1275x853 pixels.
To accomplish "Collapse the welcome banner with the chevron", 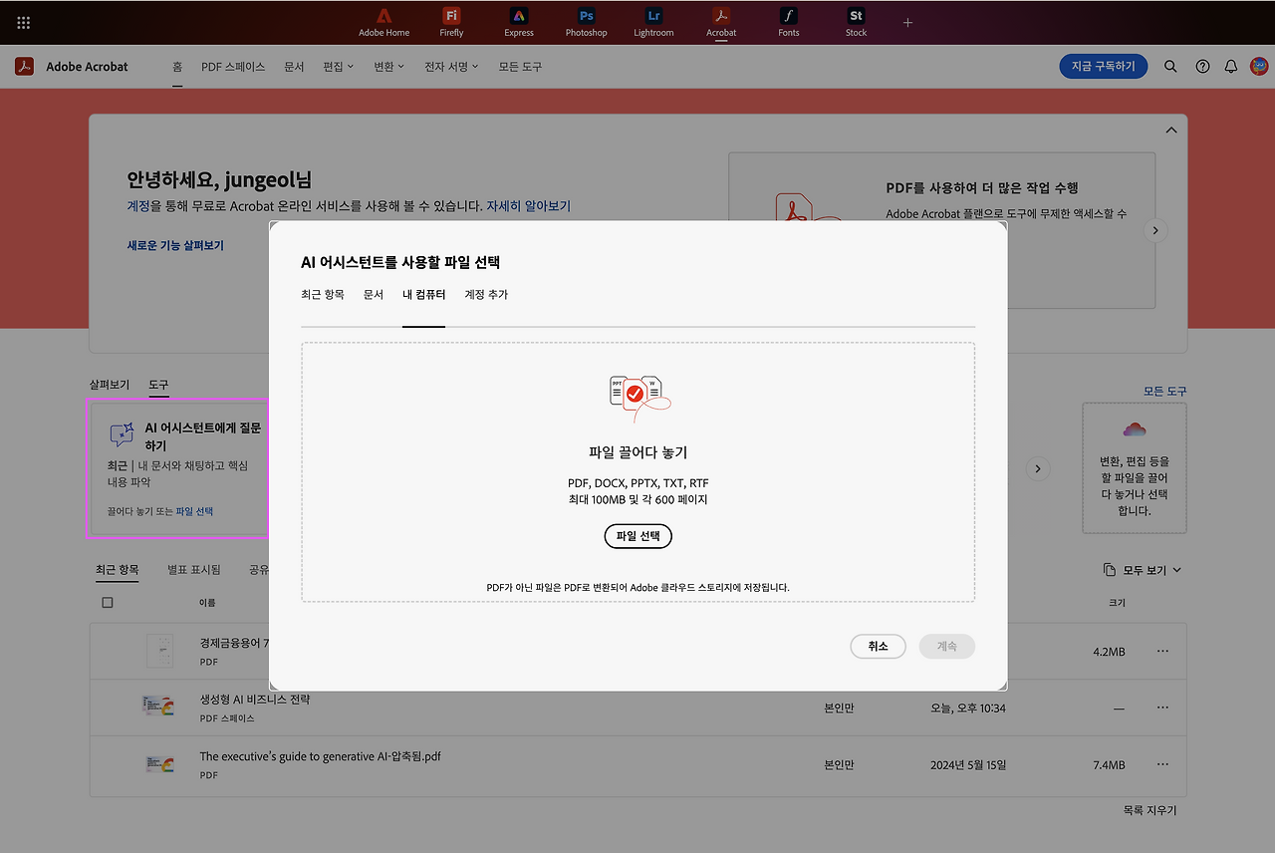I will (x=1171, y=130).
